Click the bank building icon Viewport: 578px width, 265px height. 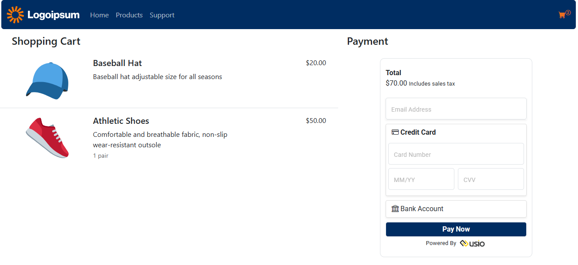pos(395,209)
